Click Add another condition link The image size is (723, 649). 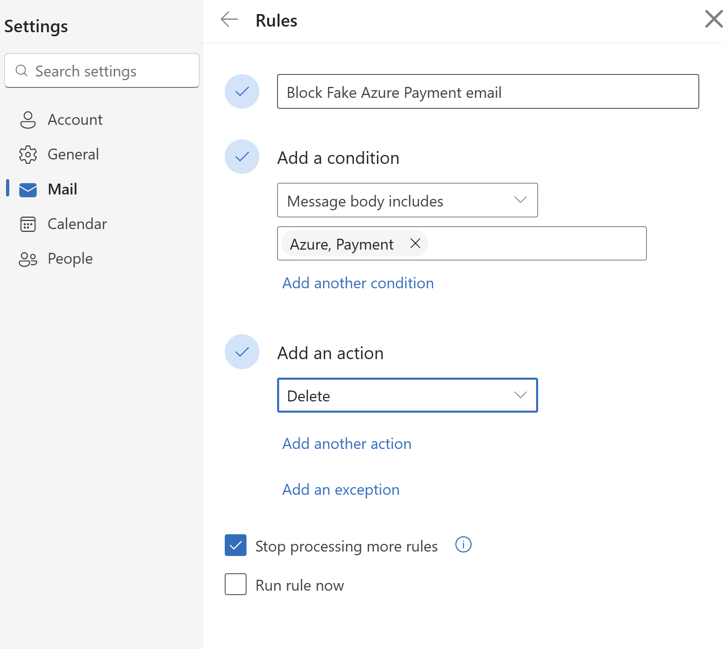tap(358, 283)
